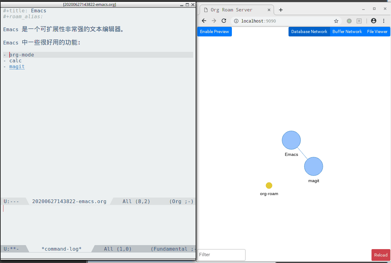391x263 pixels.
Task: Click the (Org ;-) mode indicator
Action: [x=181, y=202]
